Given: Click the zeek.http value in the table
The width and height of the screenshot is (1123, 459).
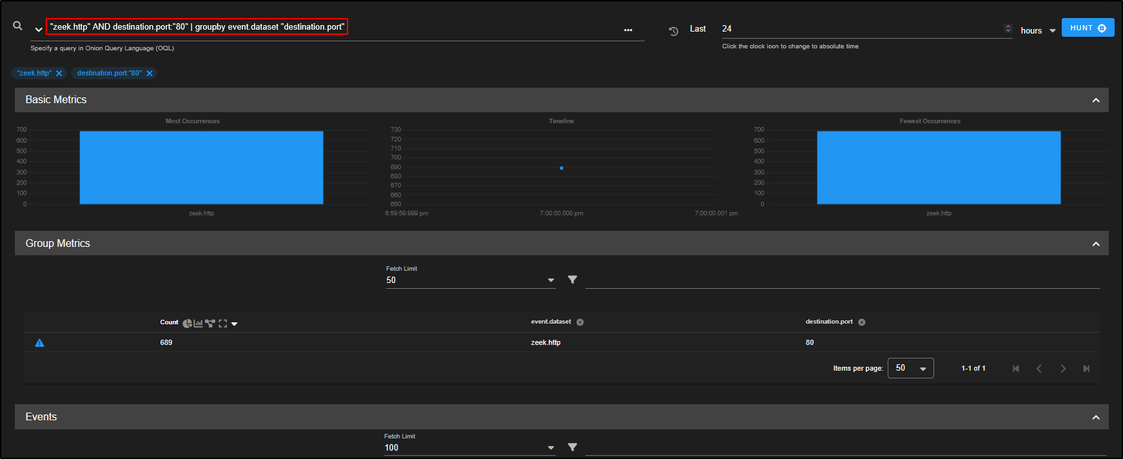Looking at the screenshot, I should [x=545, y=343].
